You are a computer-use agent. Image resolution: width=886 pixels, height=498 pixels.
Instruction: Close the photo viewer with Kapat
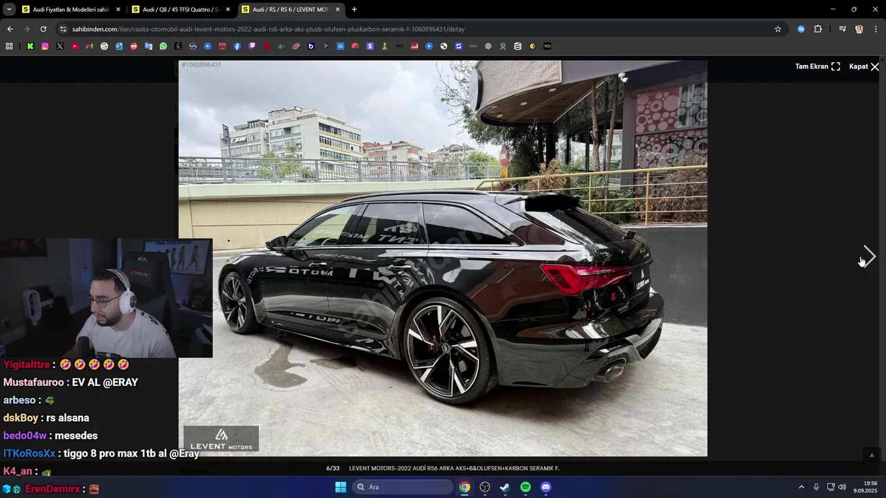click(x=864, y=66)
